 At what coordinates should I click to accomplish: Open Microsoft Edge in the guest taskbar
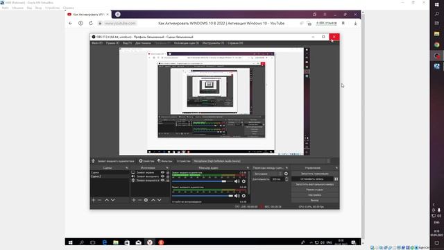pyautogui.click(x=105, y=242)
